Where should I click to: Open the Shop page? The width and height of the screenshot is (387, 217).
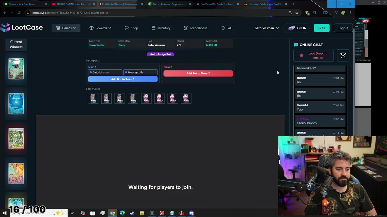pos(132,28)
